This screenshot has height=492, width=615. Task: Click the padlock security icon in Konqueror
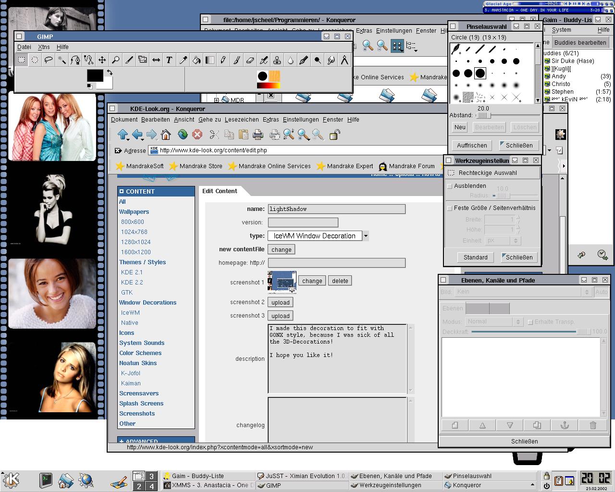[x=334, y=135]
